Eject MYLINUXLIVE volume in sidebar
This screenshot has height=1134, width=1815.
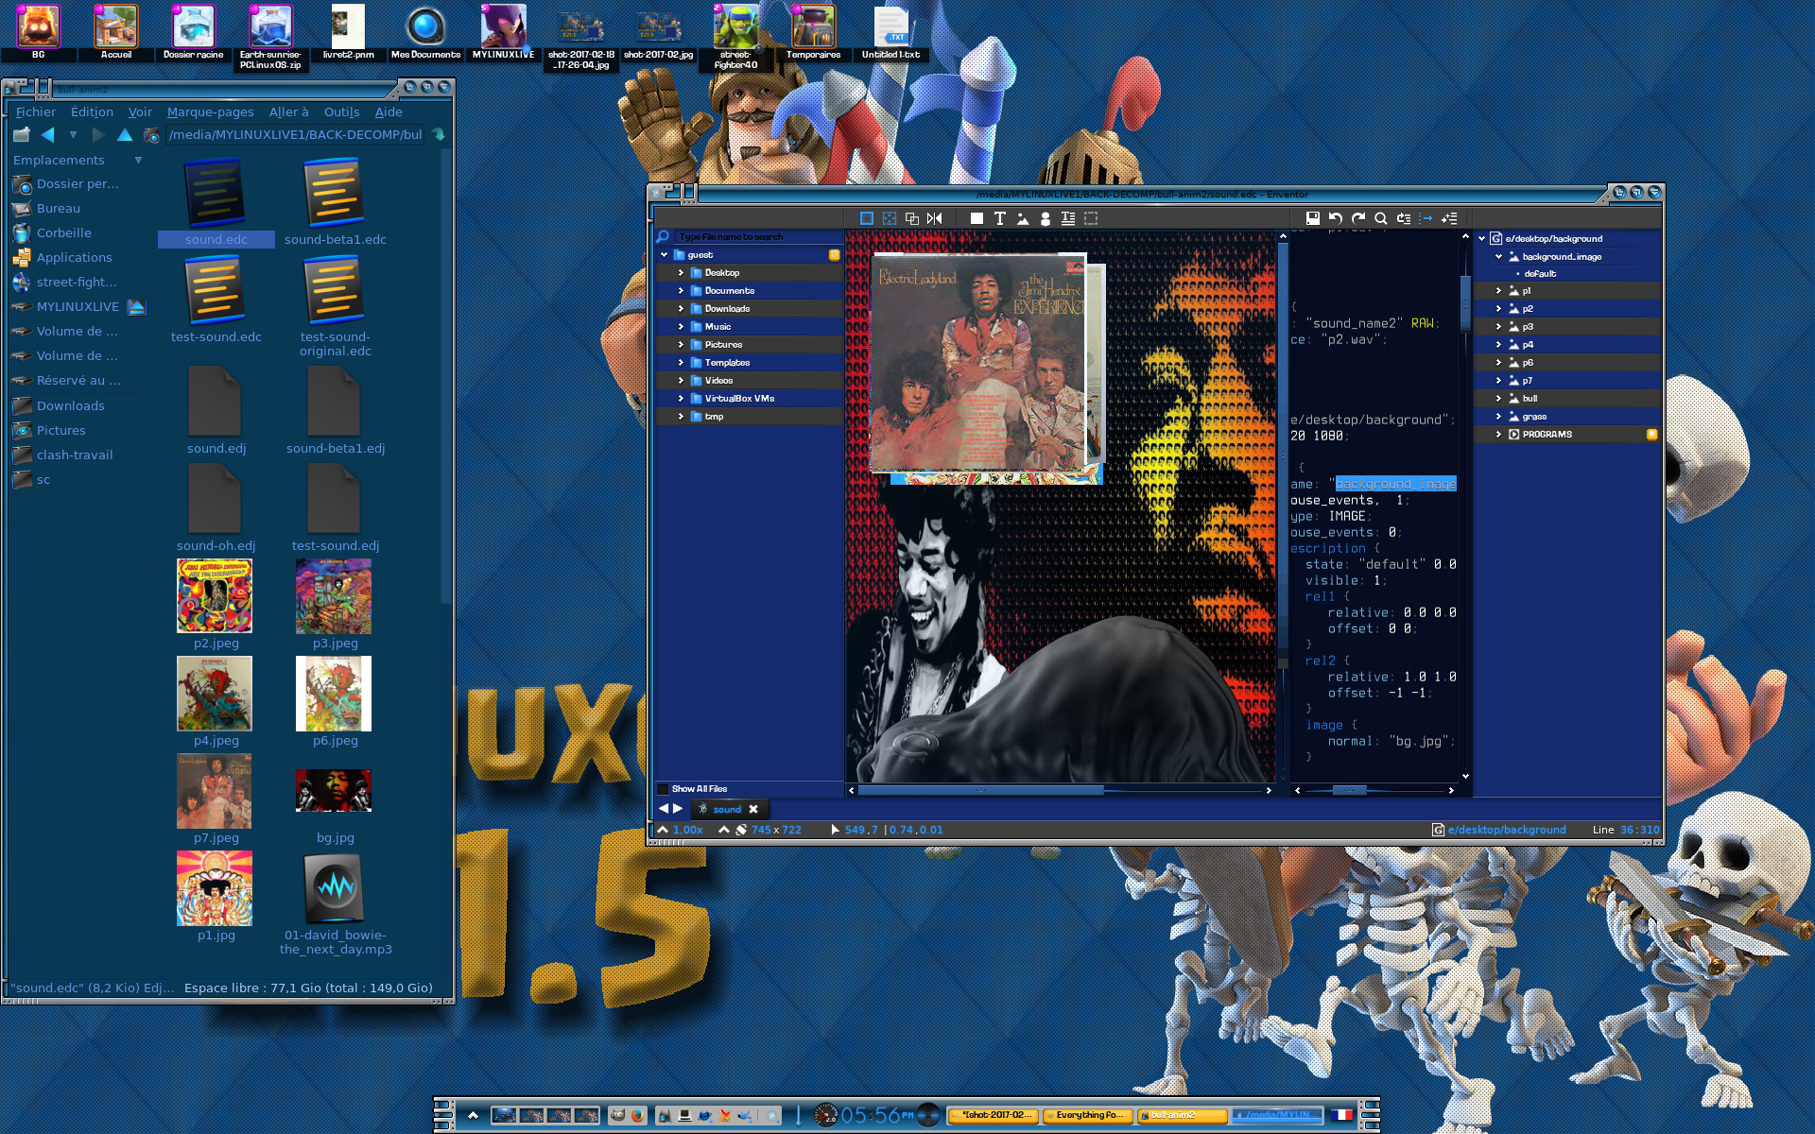[136, 306]
